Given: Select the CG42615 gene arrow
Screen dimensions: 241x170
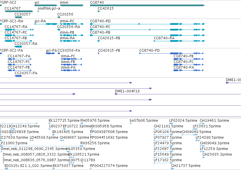Looking at the screenshot, I should tap(99, 11).
